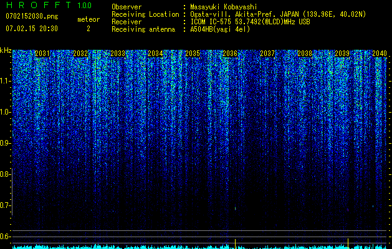The image size is (392, 249).
Task: Click the 2036 time marker
Action: (230, 54)
